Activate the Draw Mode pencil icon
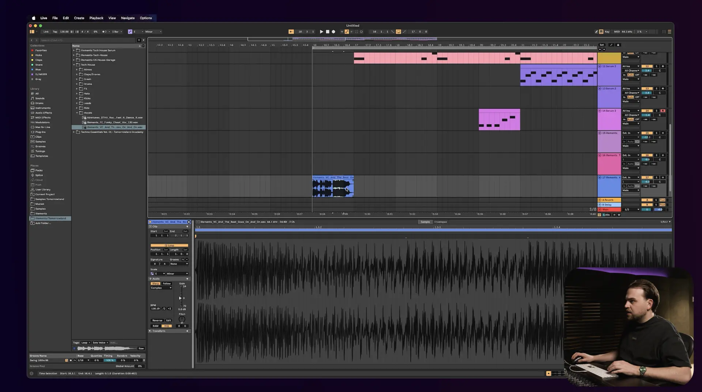702x392 pixels. click(x=596, y=32)
